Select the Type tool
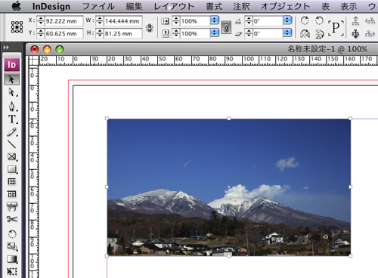The width and height of the screenshot is (378, 278). (11, 119)
